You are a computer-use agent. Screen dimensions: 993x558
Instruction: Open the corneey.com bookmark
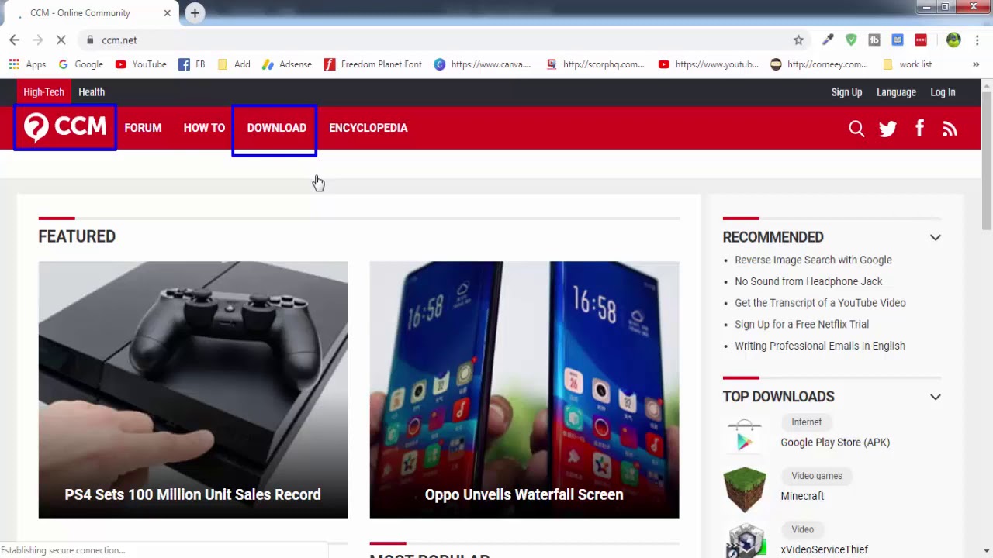[x=819, y=64]
